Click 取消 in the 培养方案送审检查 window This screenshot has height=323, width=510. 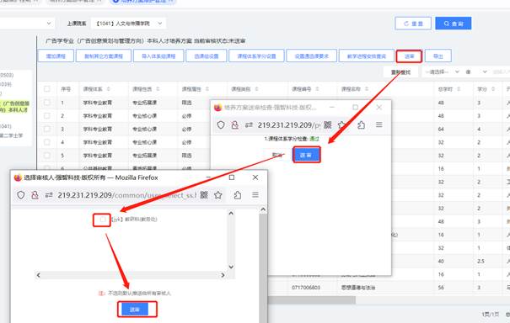pos(277,155)
